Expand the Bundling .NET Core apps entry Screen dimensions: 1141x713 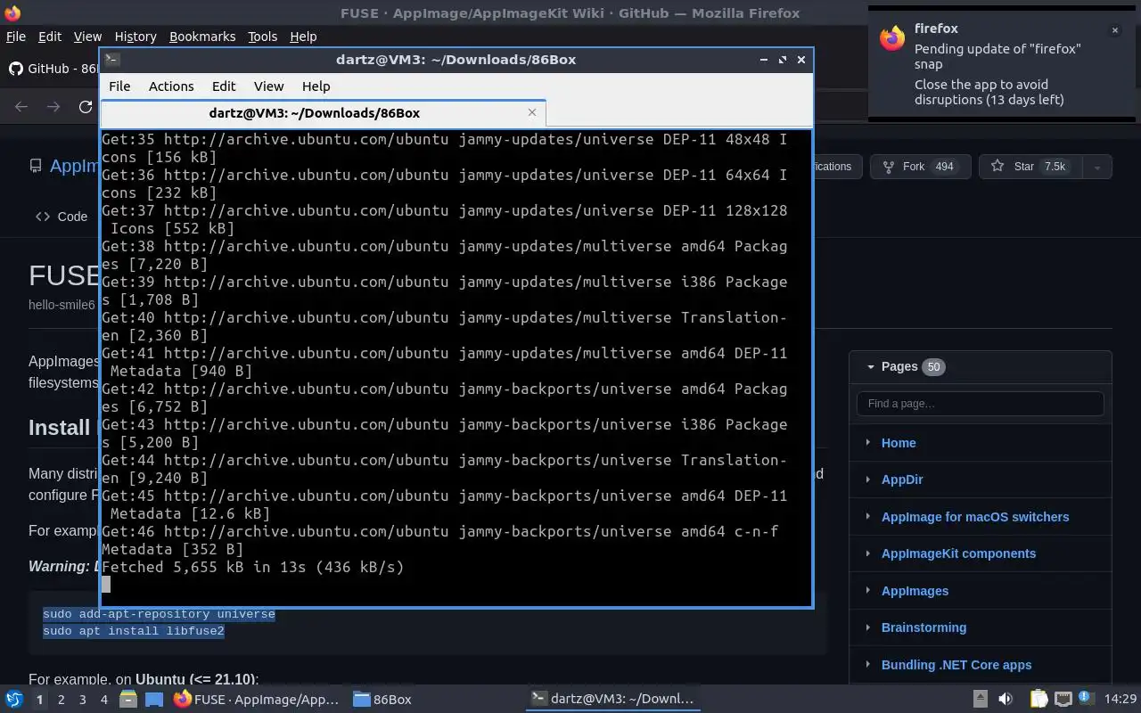tap(868, 665)
